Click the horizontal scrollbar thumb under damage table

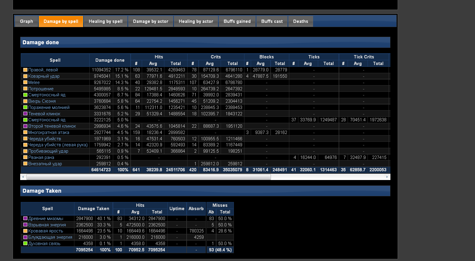click(148, 177)
